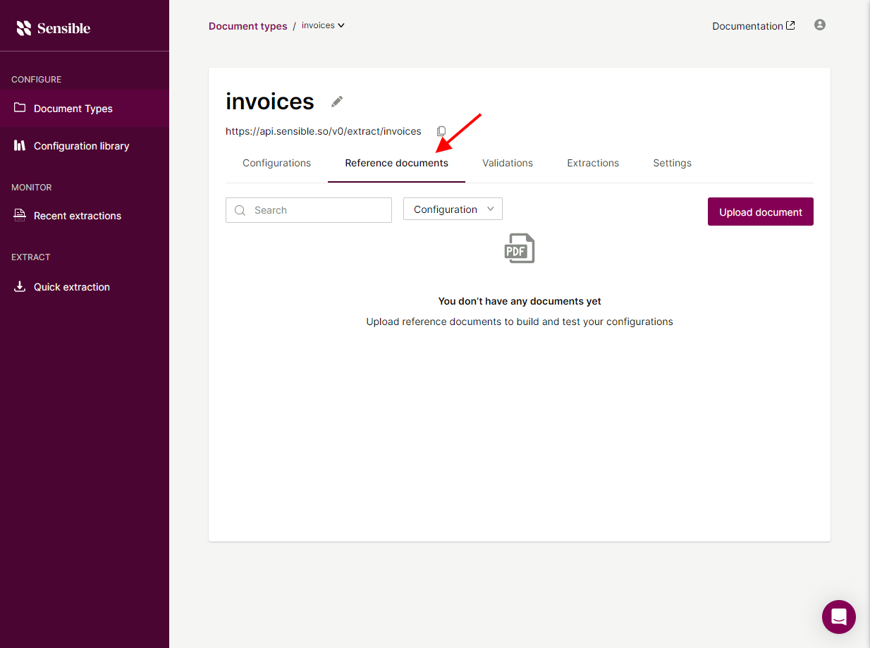Image resolution: width=870 pixels, height=648 pixels.
Task: Click the Recent extractions printer icon
Action: (x=20, y=215)
